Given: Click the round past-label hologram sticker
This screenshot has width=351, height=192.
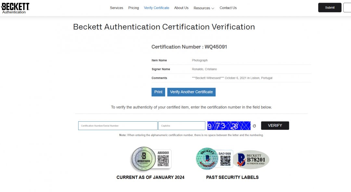Looking at the screenshot, I should tap(207, 159).
